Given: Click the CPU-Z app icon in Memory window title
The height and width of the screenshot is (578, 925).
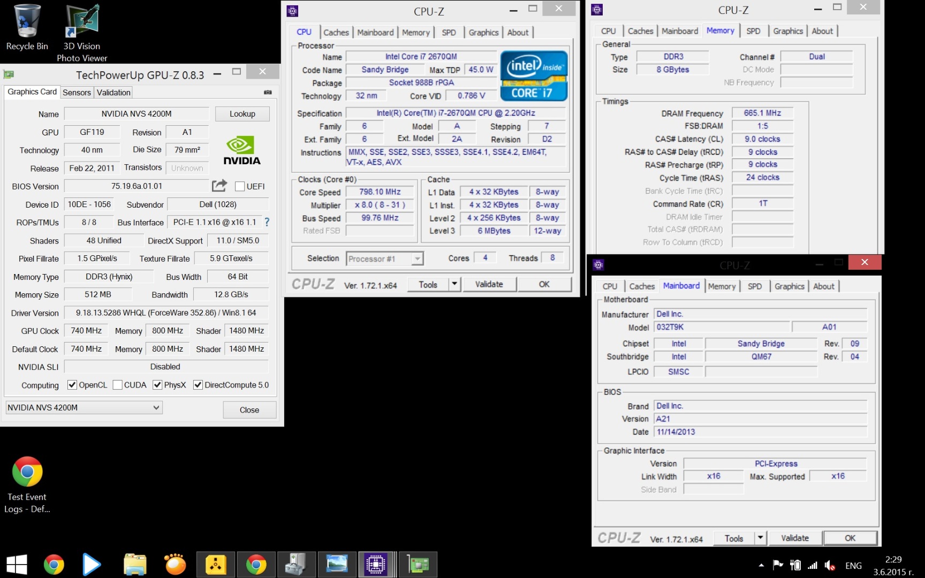Looking at the screenshot, I should (597, 10).
